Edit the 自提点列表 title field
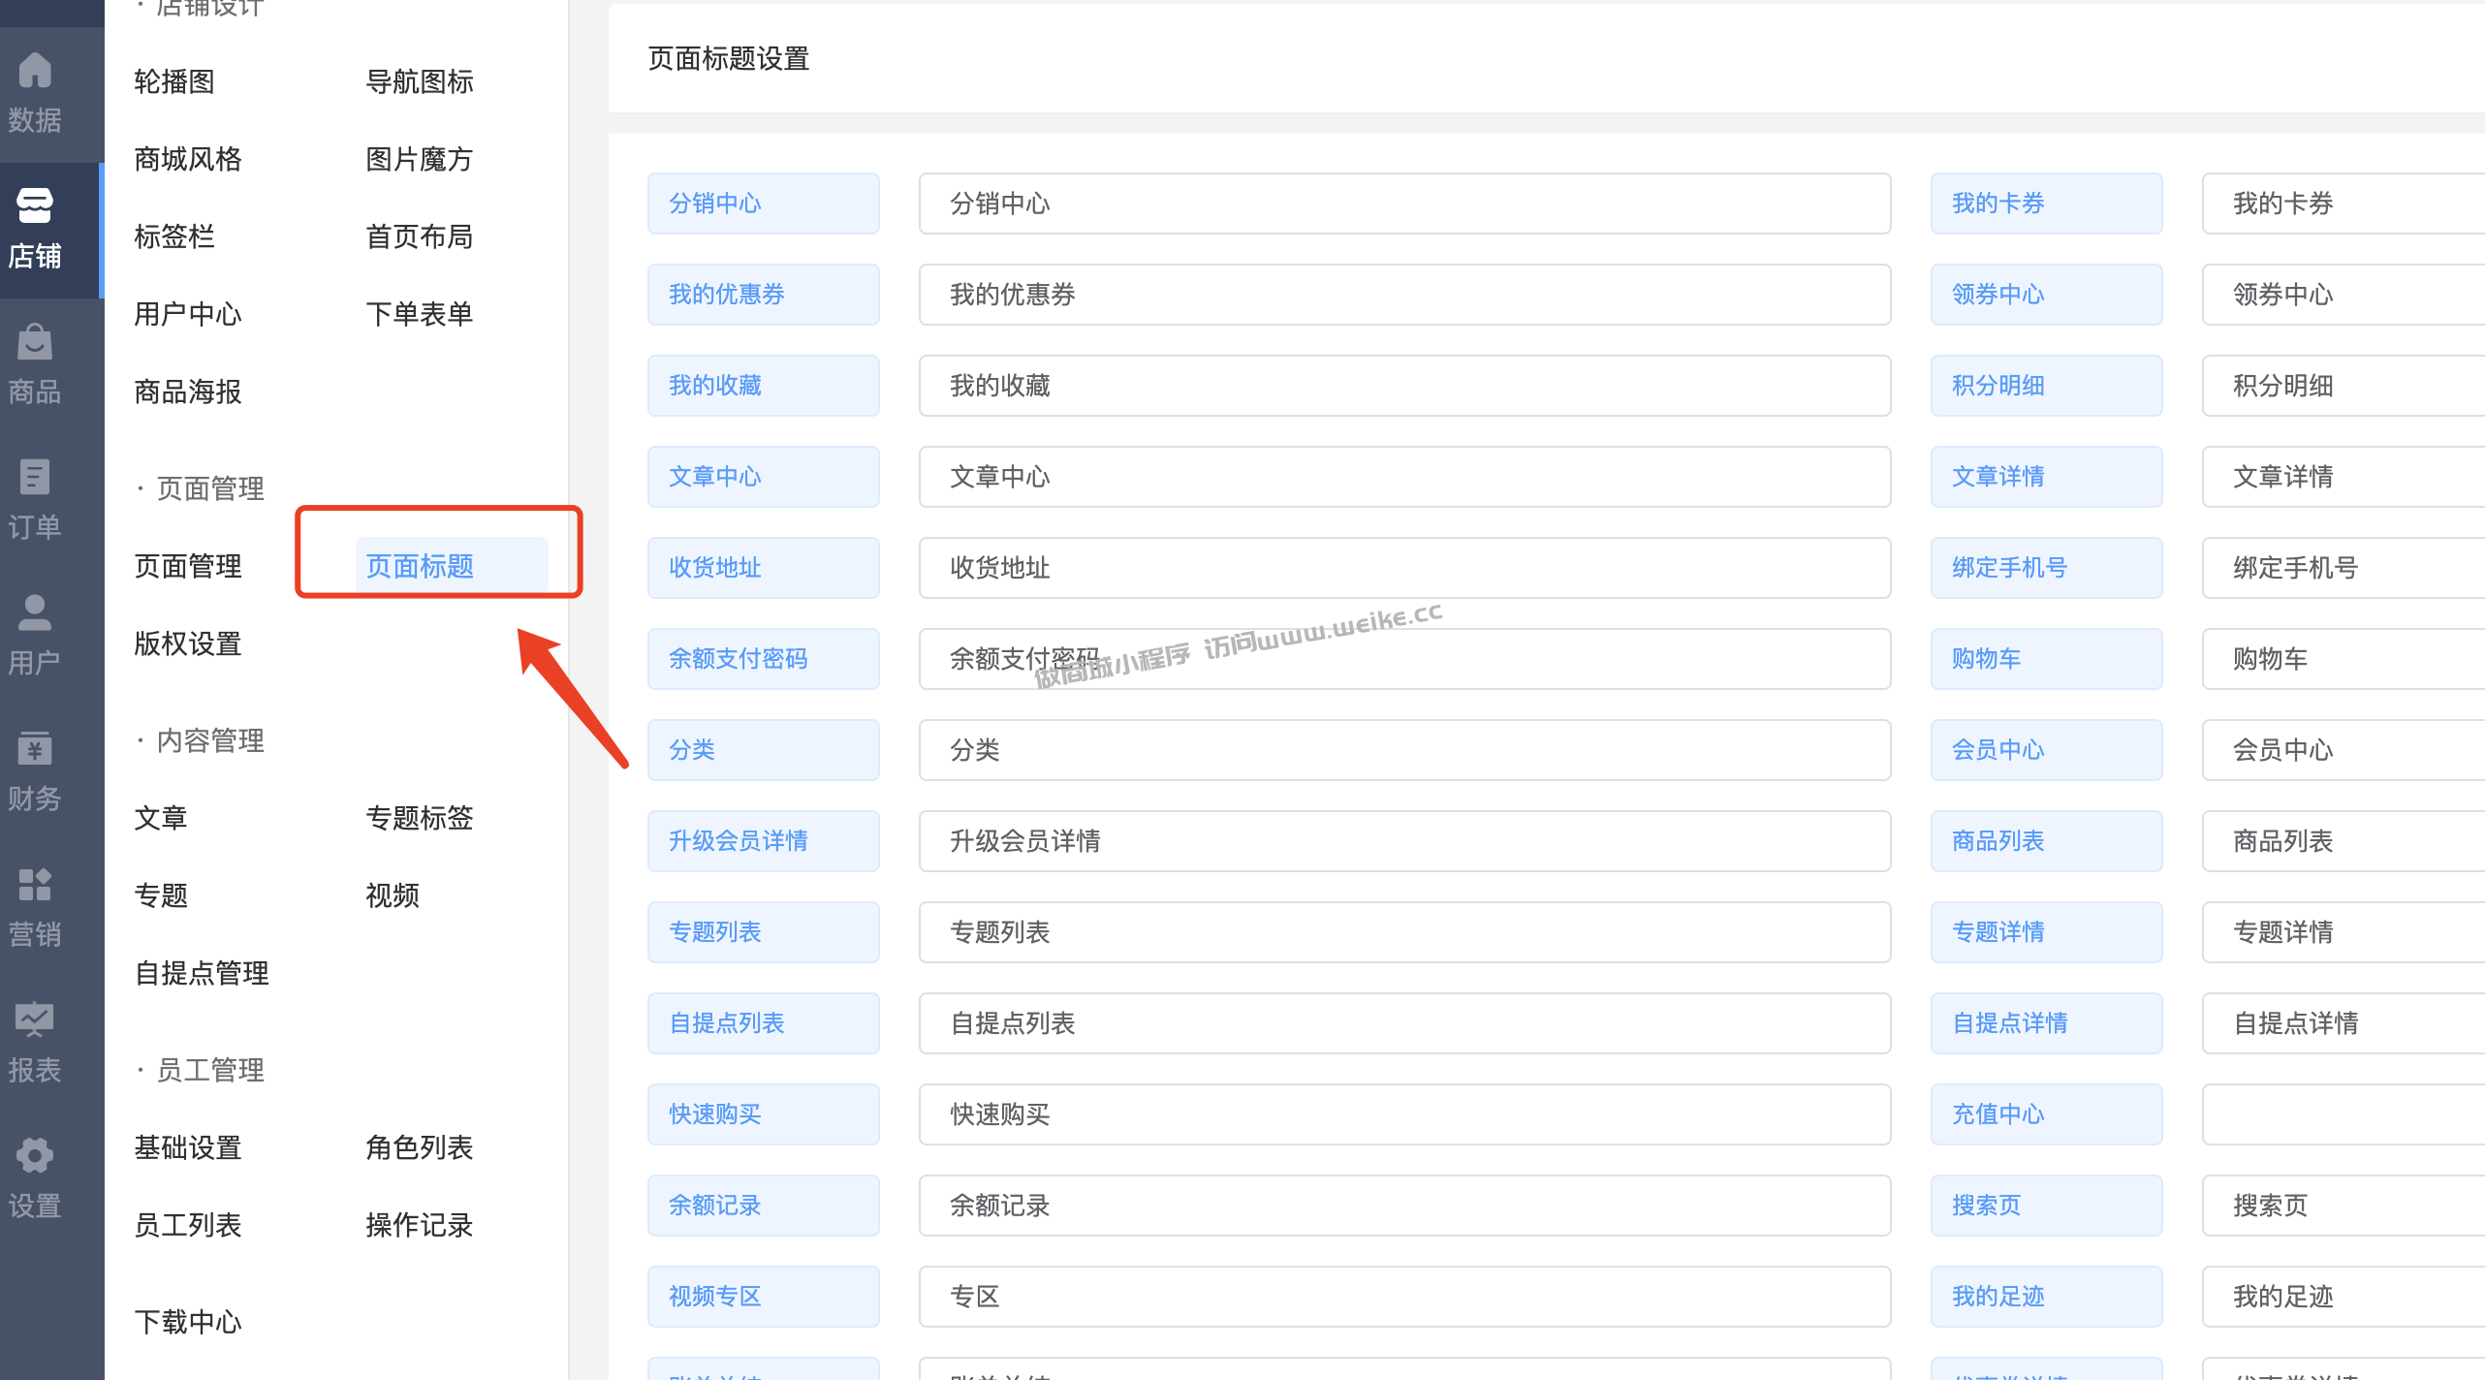This screenshot has width=2485, height=1380. 1404,1023
